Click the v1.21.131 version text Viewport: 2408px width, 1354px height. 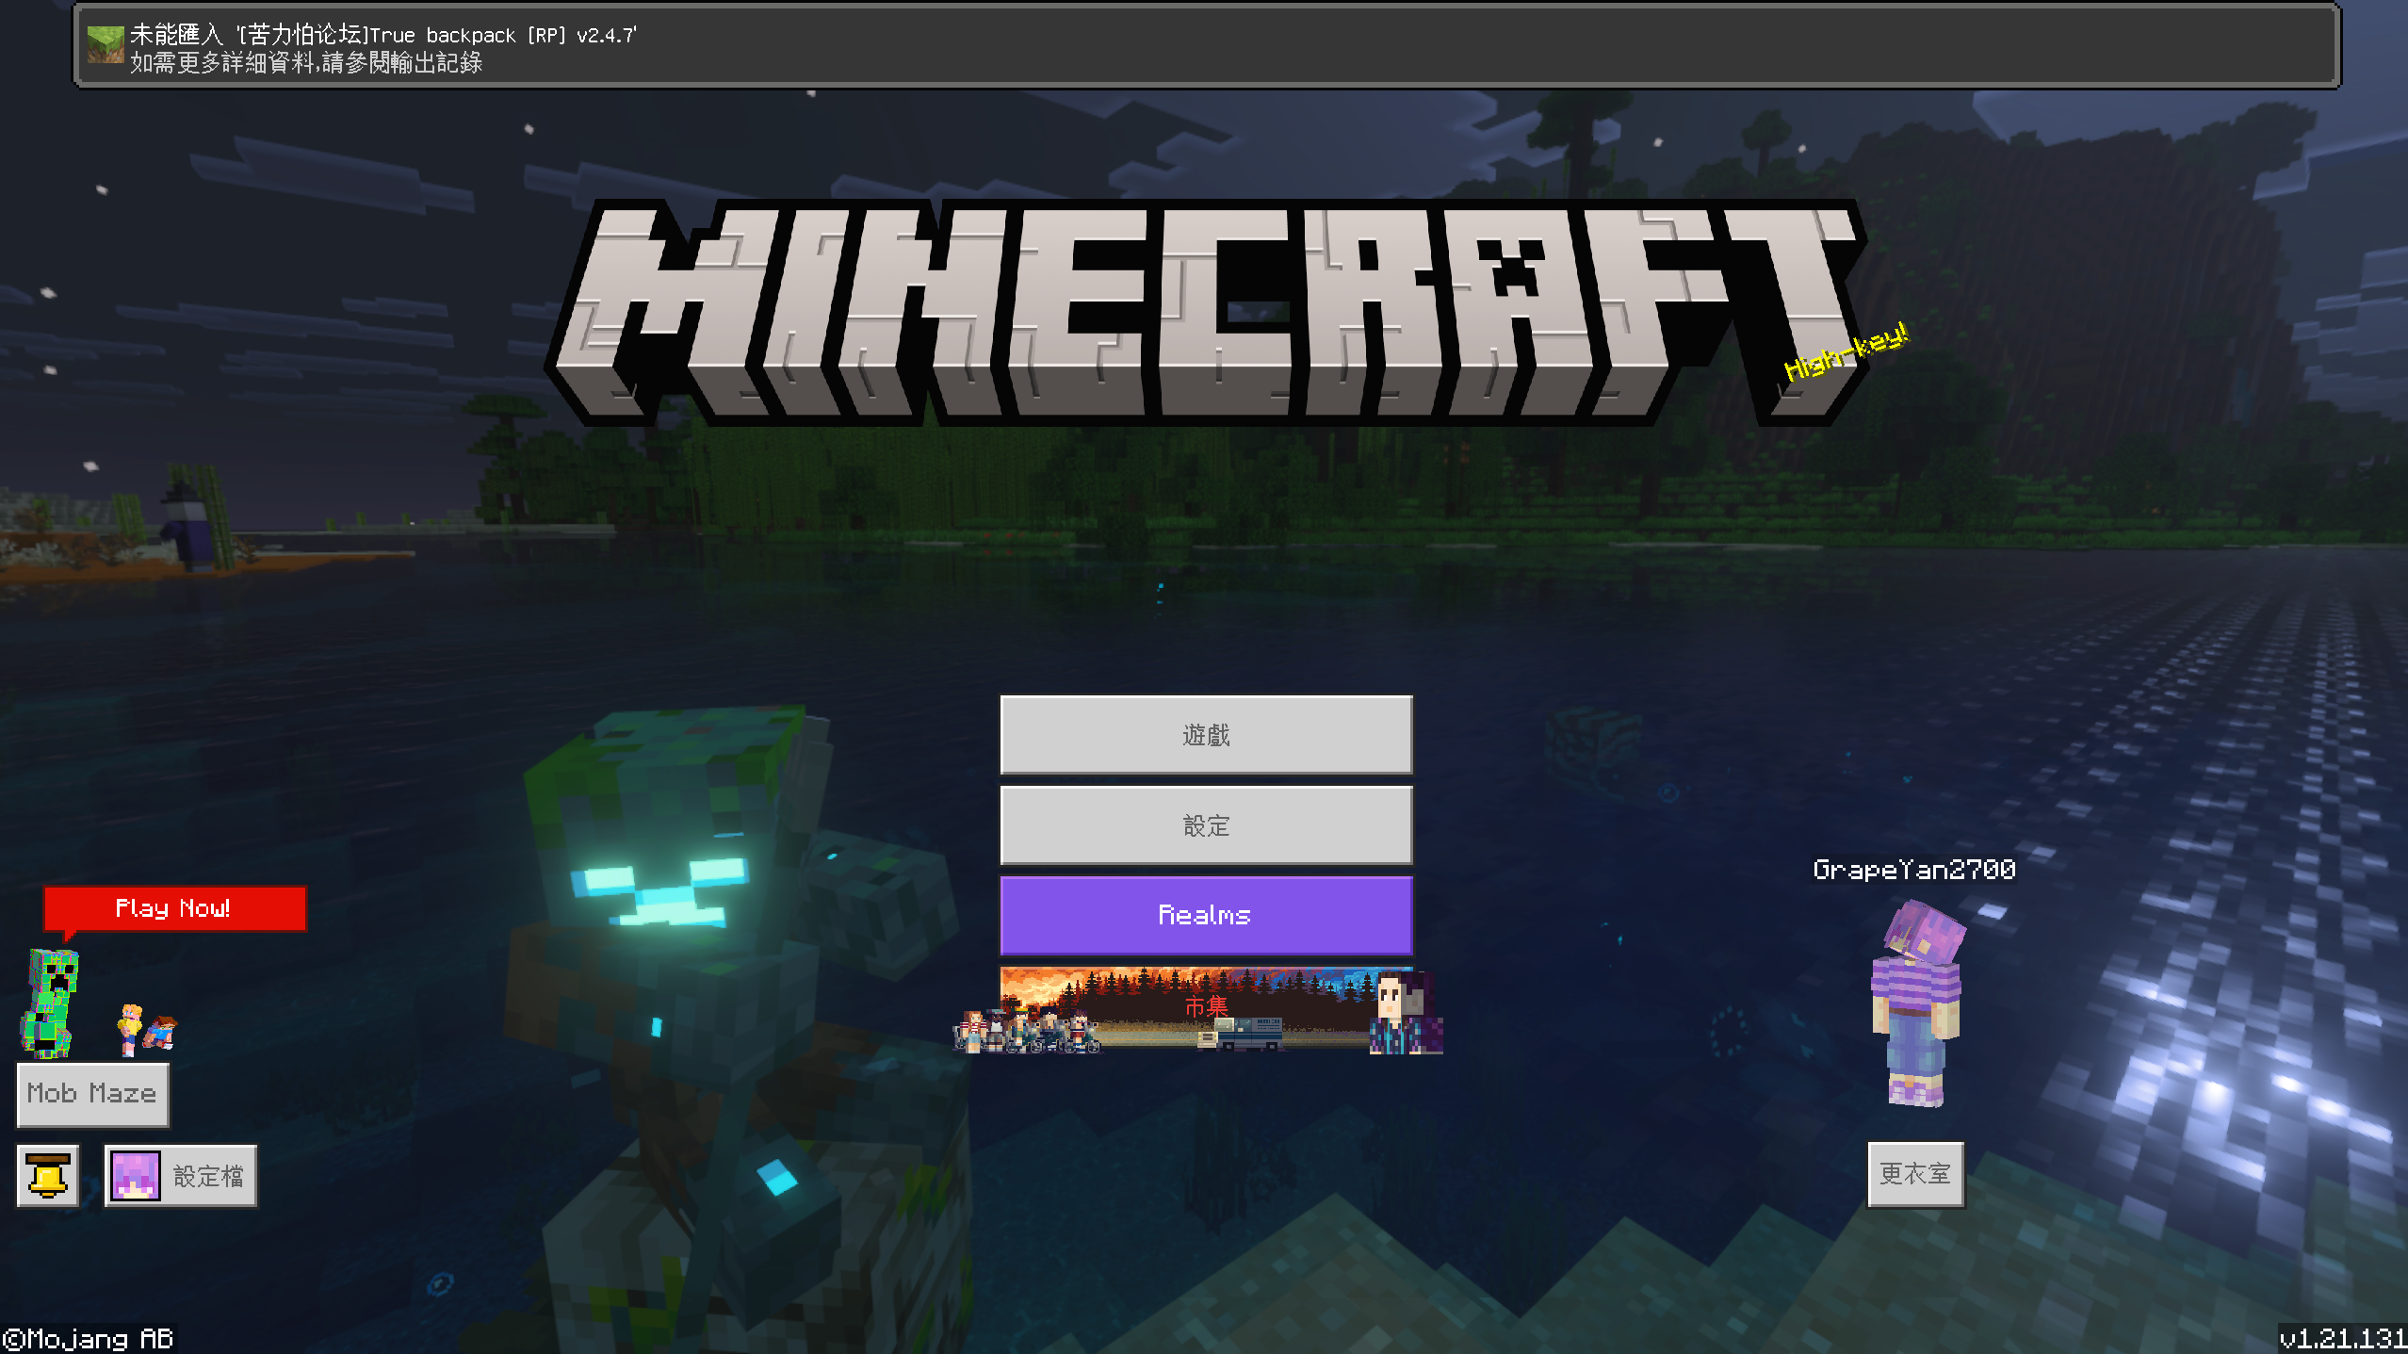[2342, 1338]
